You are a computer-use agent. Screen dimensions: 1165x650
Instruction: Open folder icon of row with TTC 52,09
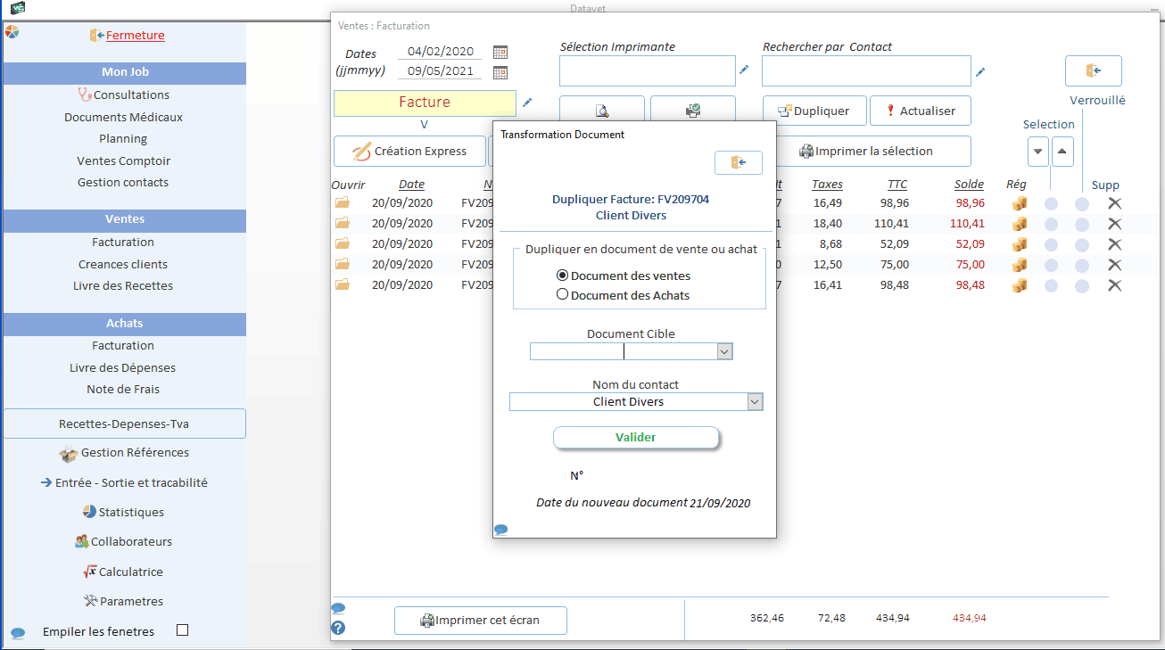[343, 243]
